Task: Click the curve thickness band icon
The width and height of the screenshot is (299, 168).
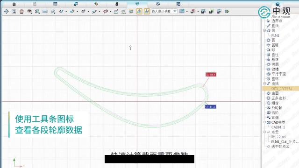Action: point(131,11)
